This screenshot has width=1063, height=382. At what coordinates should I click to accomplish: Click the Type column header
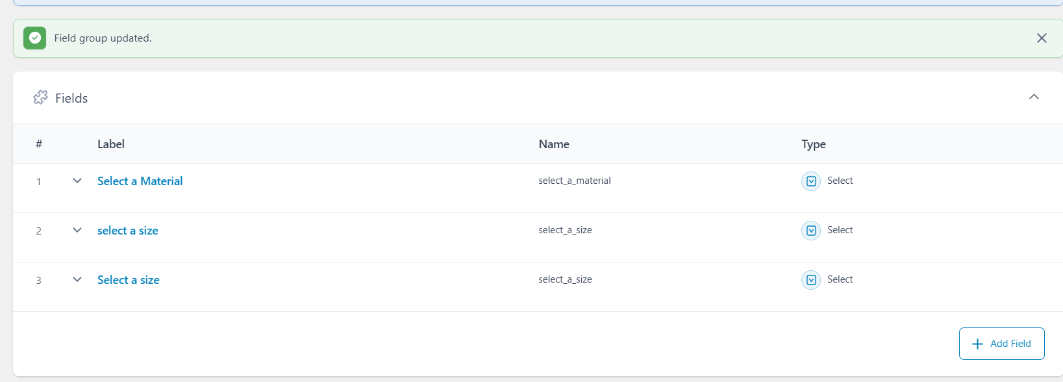point(813,144)
